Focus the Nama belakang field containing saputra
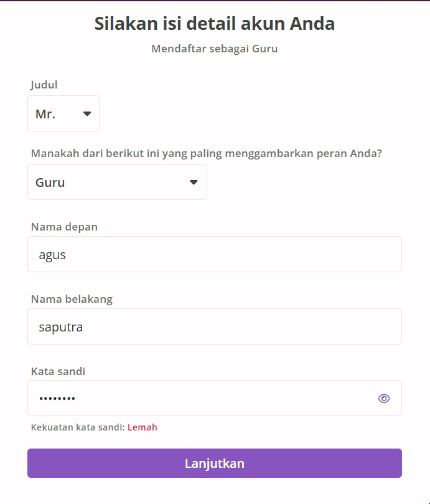The image size is (430, 504). coord(215,326)
